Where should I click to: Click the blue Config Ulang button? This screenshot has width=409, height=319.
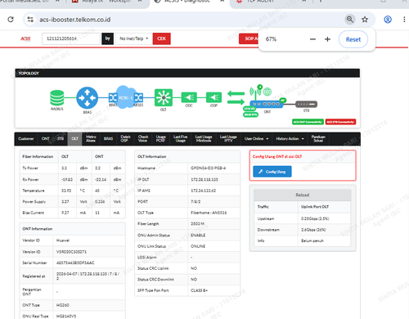(x=272, y=172)
